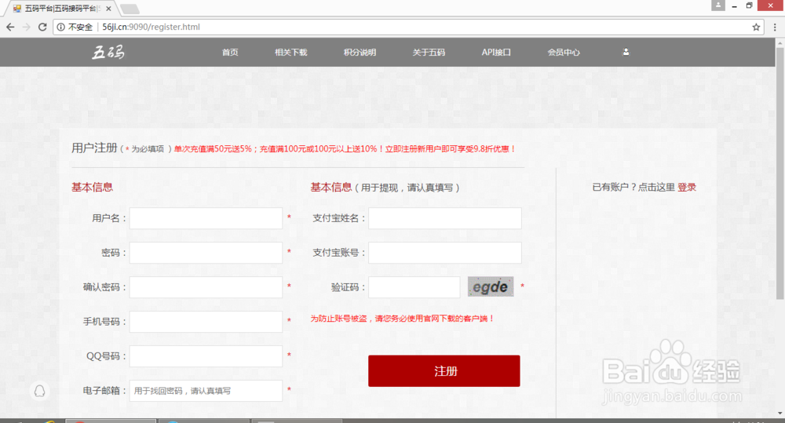Click scrollbar up arrow

(780, 43)
